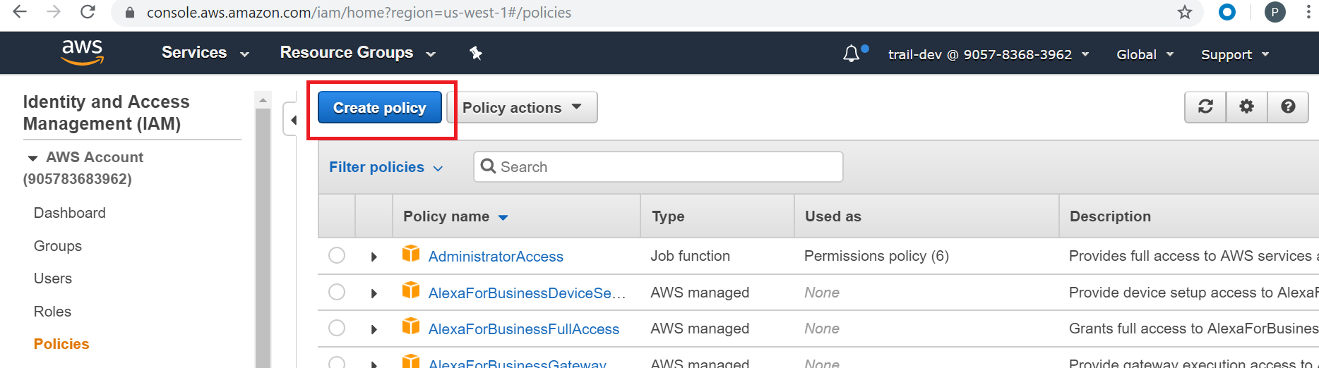Refresh the policies list

1205,107
